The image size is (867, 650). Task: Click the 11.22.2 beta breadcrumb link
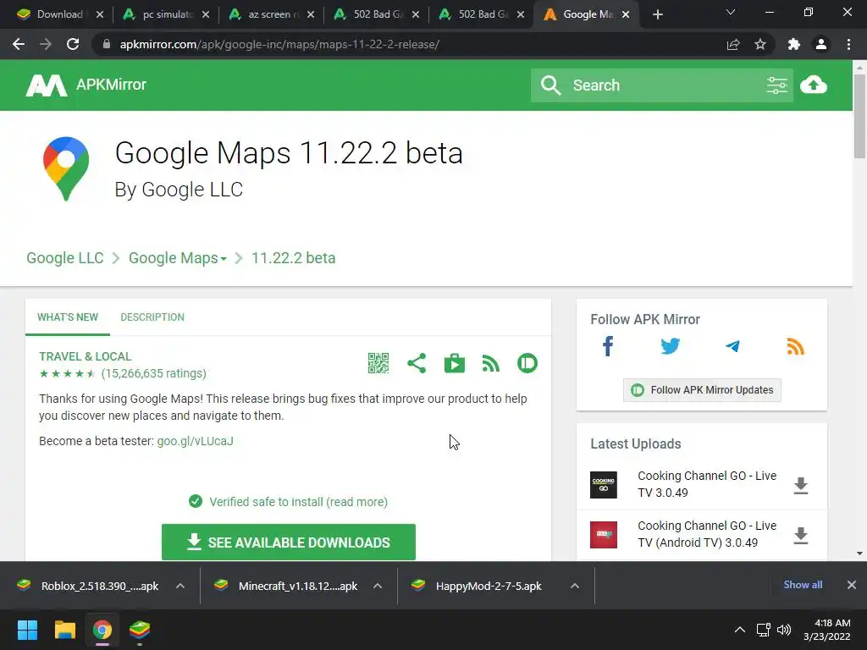pos(294,258)
